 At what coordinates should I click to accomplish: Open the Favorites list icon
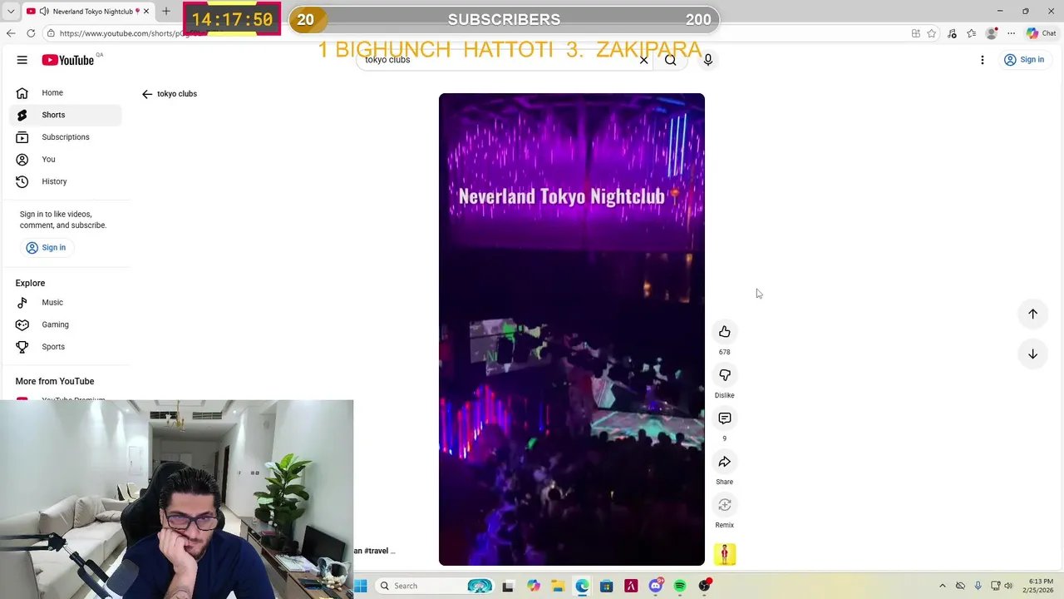coord(971,33)
